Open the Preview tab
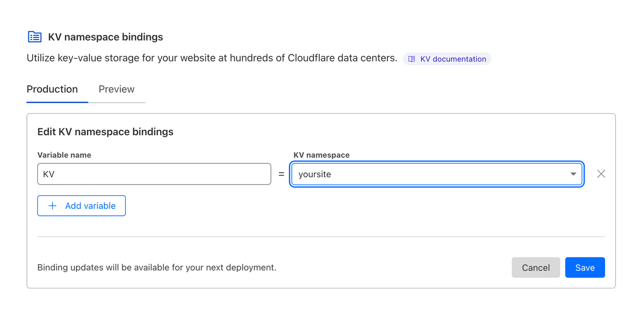 [116, 89]
